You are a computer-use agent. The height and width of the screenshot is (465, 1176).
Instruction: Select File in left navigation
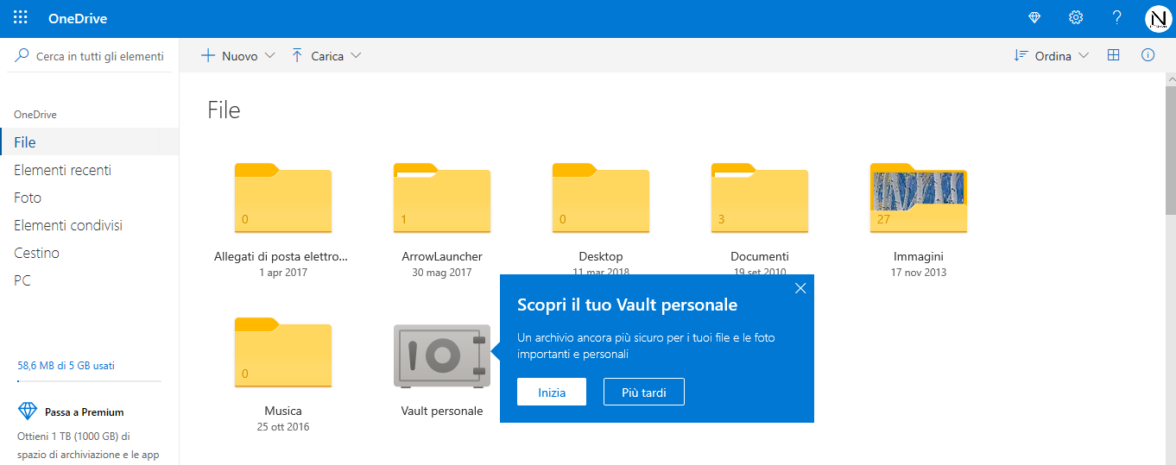tap(90, 142)
